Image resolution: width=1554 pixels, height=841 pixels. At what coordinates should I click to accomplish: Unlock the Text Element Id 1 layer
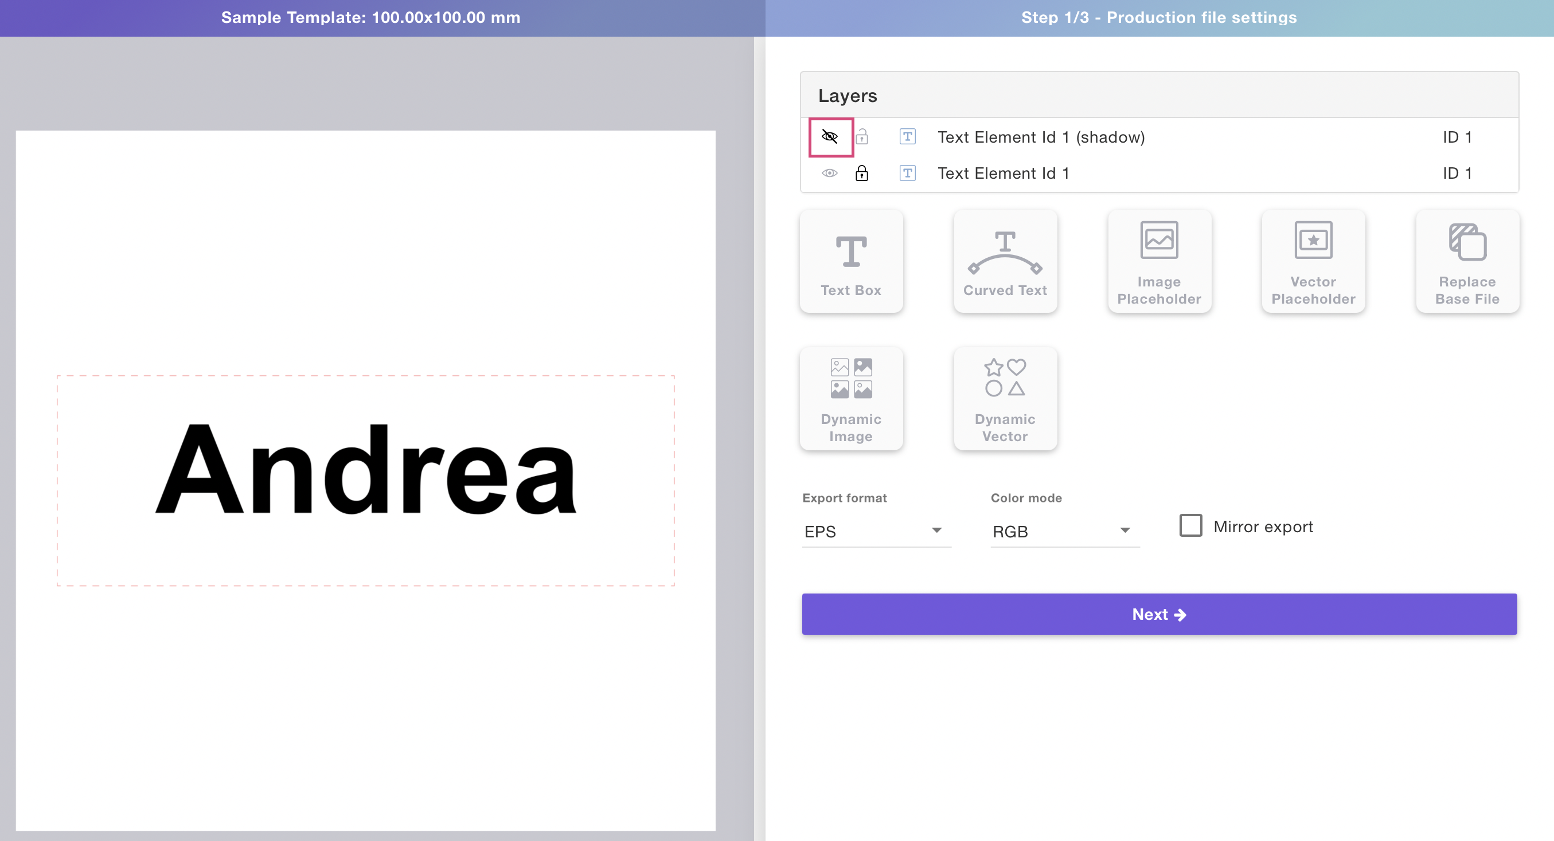[861, 174]
